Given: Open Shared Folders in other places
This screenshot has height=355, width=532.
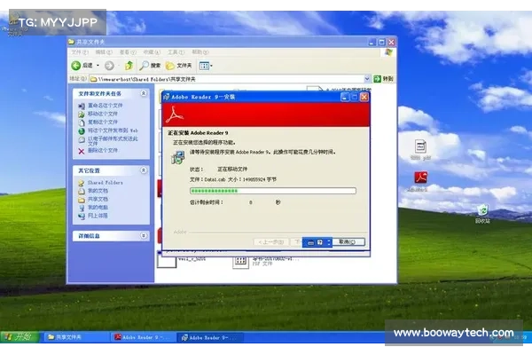Looking at the screenshot, I should pyautogui.click(x=101, y=183).
